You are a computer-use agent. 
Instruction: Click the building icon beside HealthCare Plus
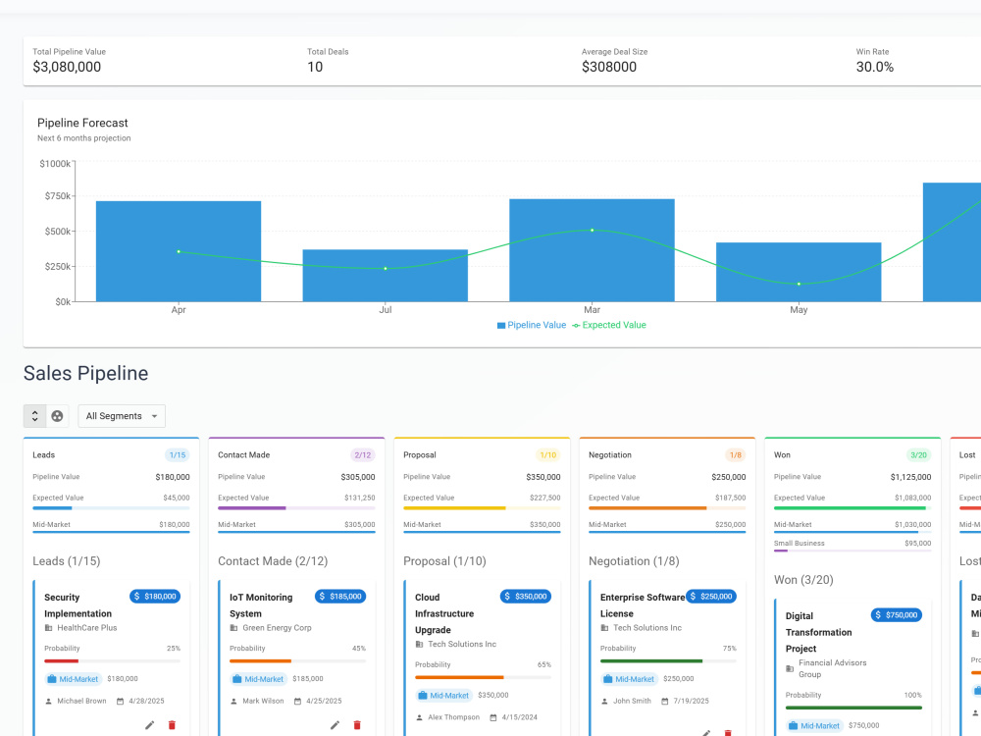(x=49, y=628)
